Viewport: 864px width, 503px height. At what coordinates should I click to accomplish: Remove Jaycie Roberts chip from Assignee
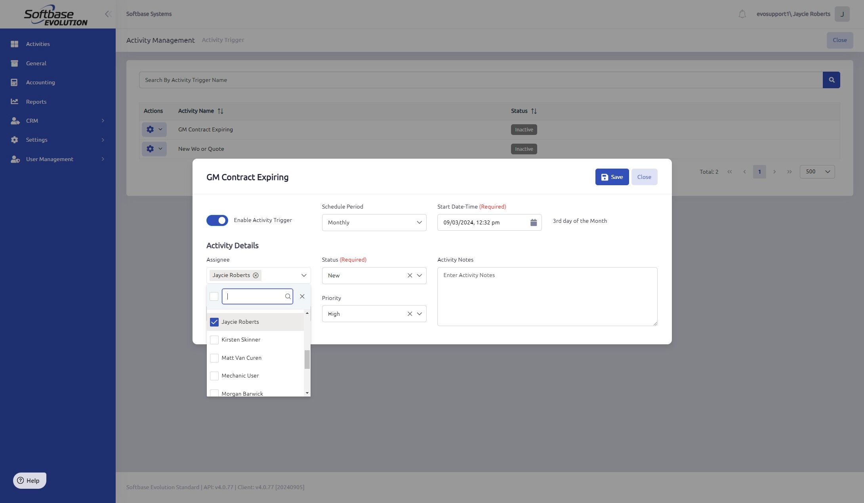pos(256,275)
